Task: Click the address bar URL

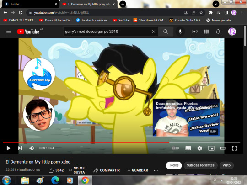Action: pyautogui.click(x=62, y=13)
